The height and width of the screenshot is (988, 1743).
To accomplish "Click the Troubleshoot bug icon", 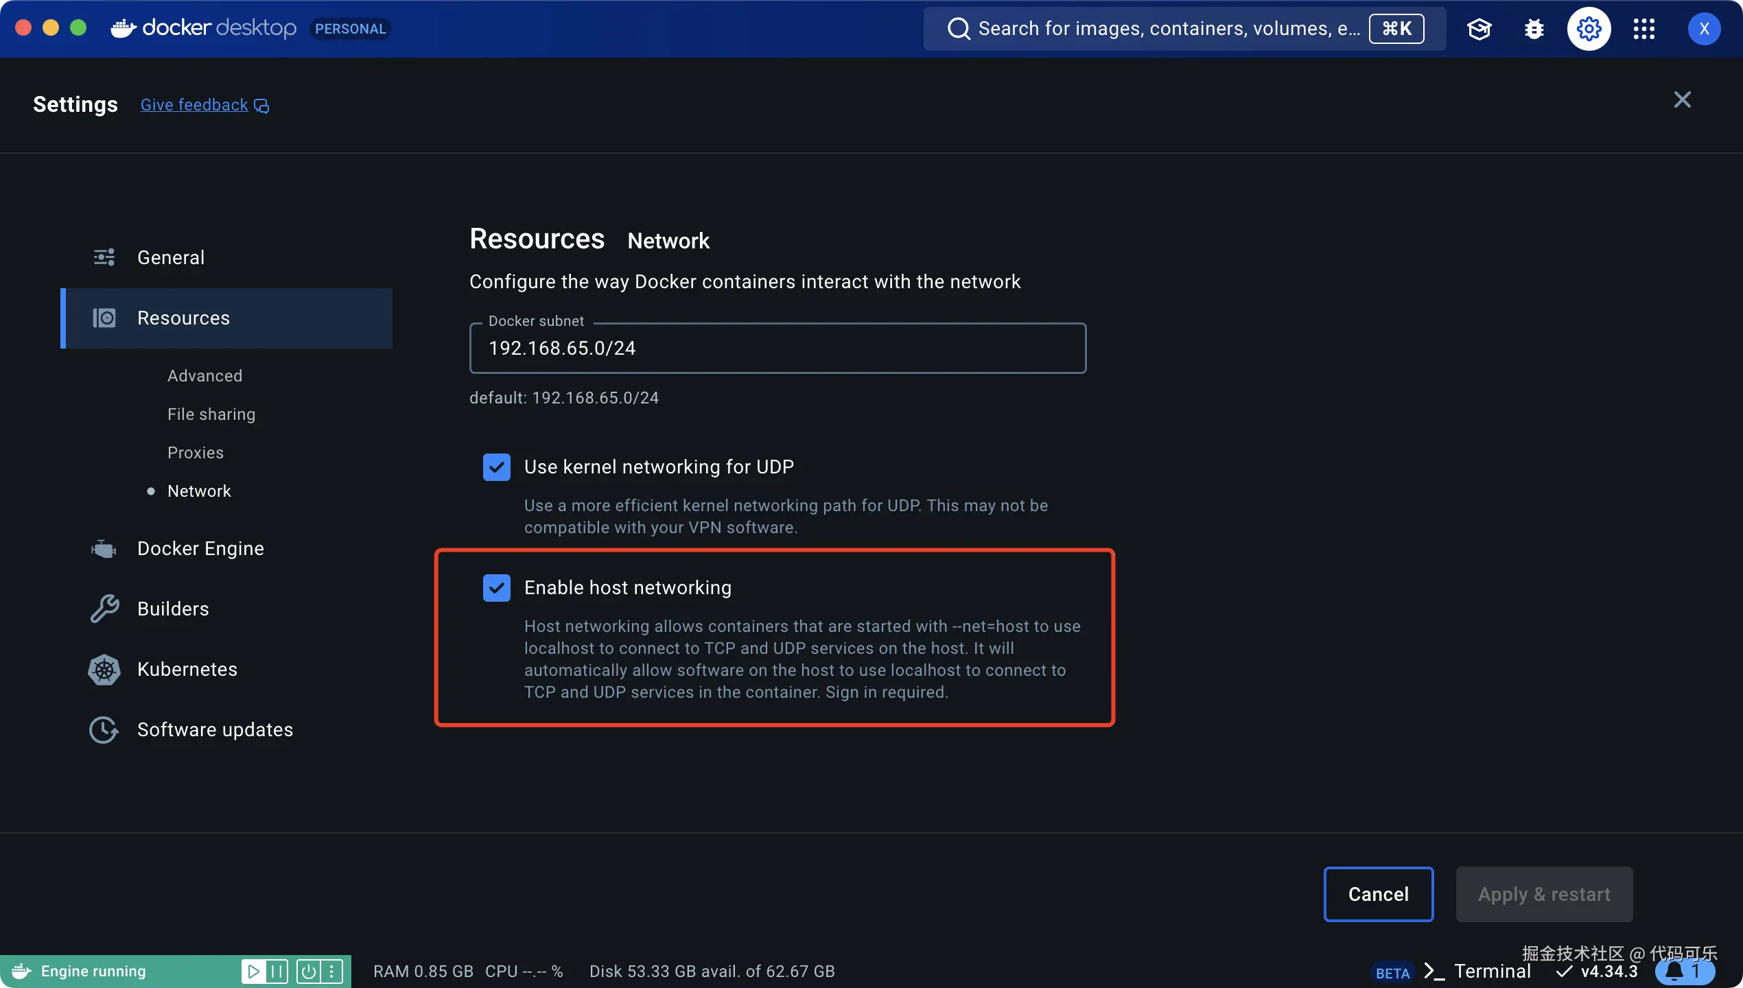I will [1534, 29].
